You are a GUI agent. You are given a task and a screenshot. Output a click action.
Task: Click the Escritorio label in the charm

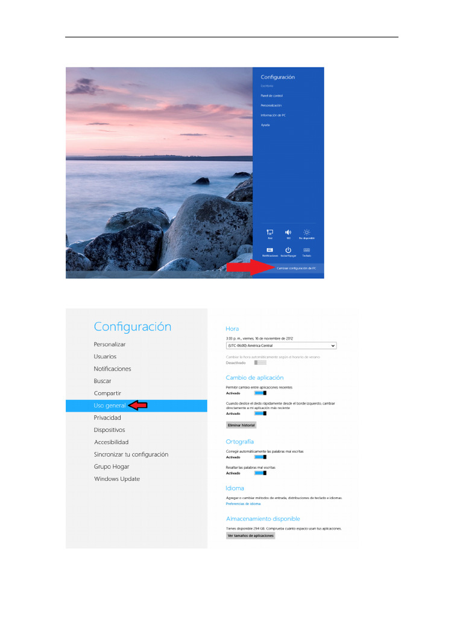click(266, 86)
